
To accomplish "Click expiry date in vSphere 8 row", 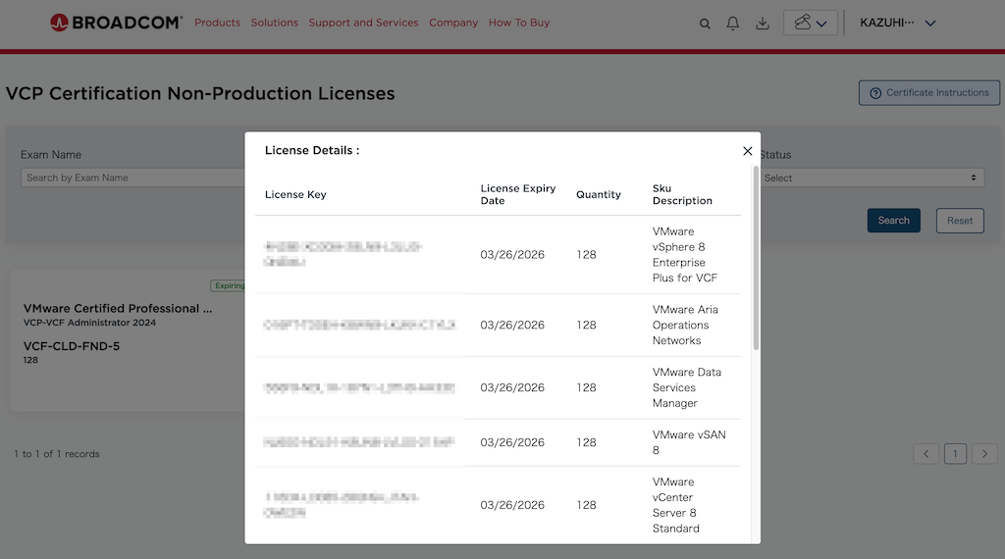I will pos(512,255).
